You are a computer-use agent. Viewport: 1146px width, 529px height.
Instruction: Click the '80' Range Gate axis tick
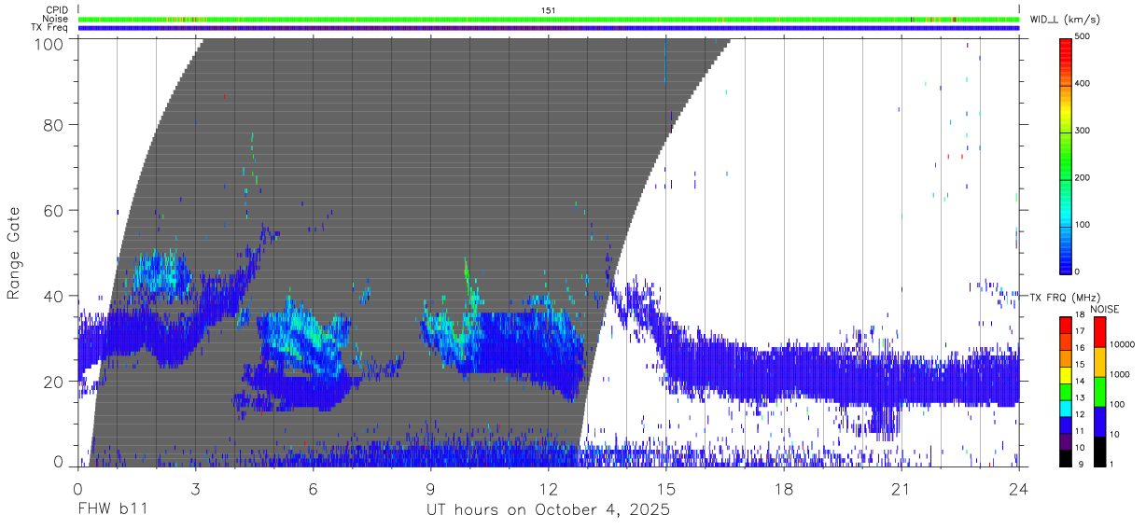click(x=54, y=124)
